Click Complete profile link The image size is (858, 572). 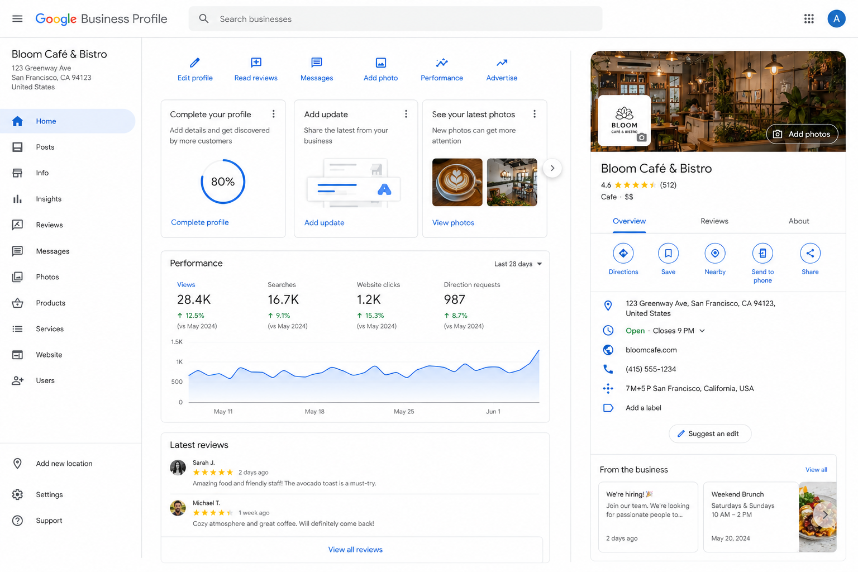point(200,222)
